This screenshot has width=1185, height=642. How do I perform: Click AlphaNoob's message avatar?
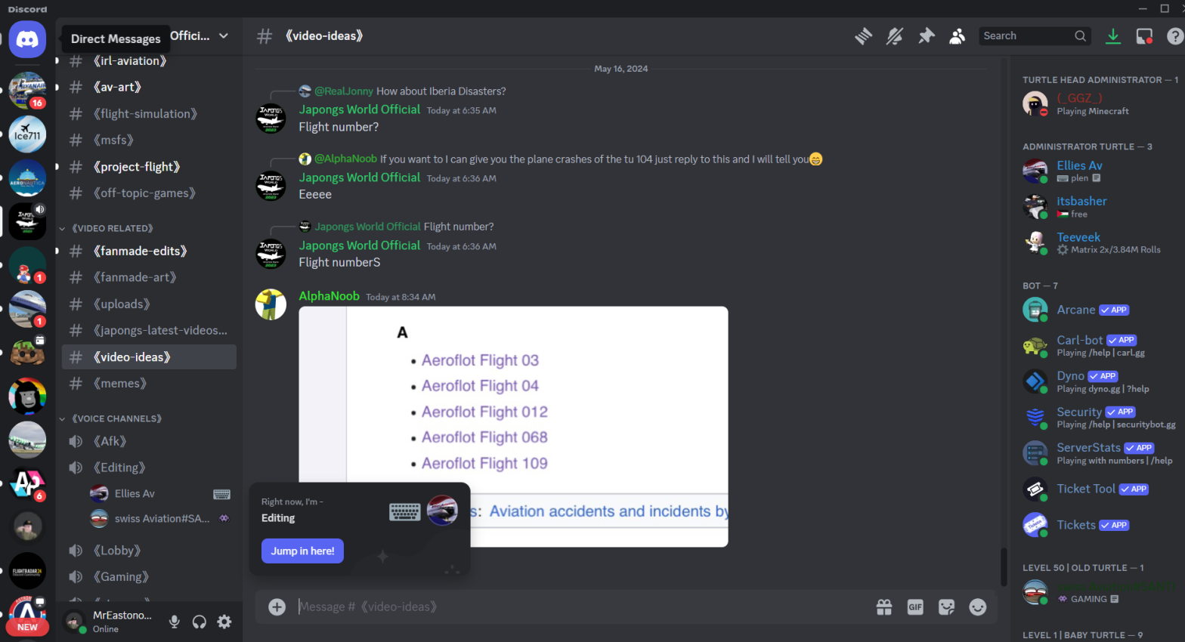pos(271,304)
